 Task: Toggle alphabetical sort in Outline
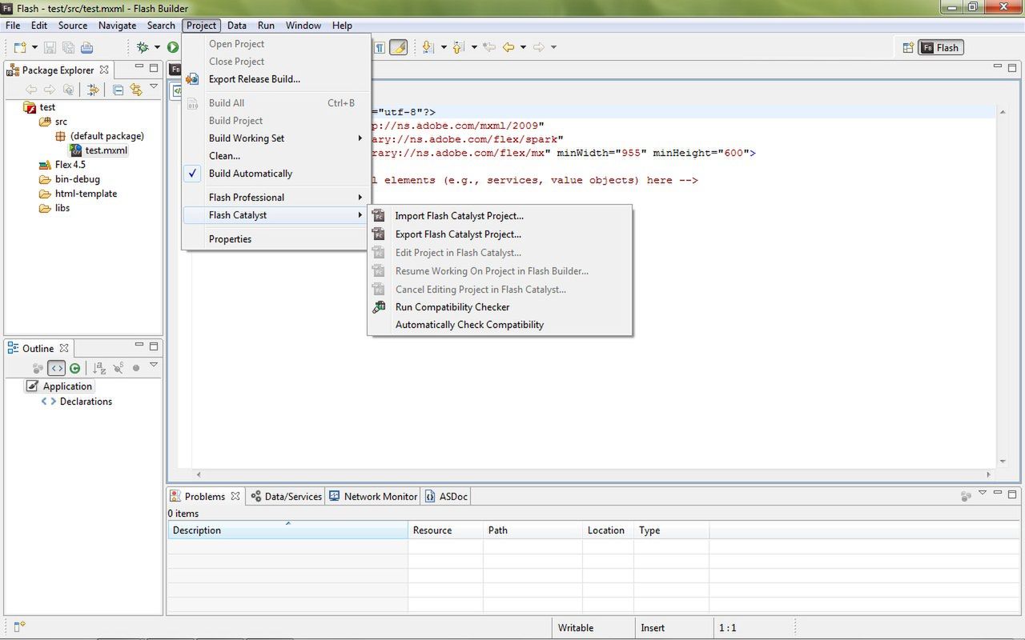click(x=98, y=368)
